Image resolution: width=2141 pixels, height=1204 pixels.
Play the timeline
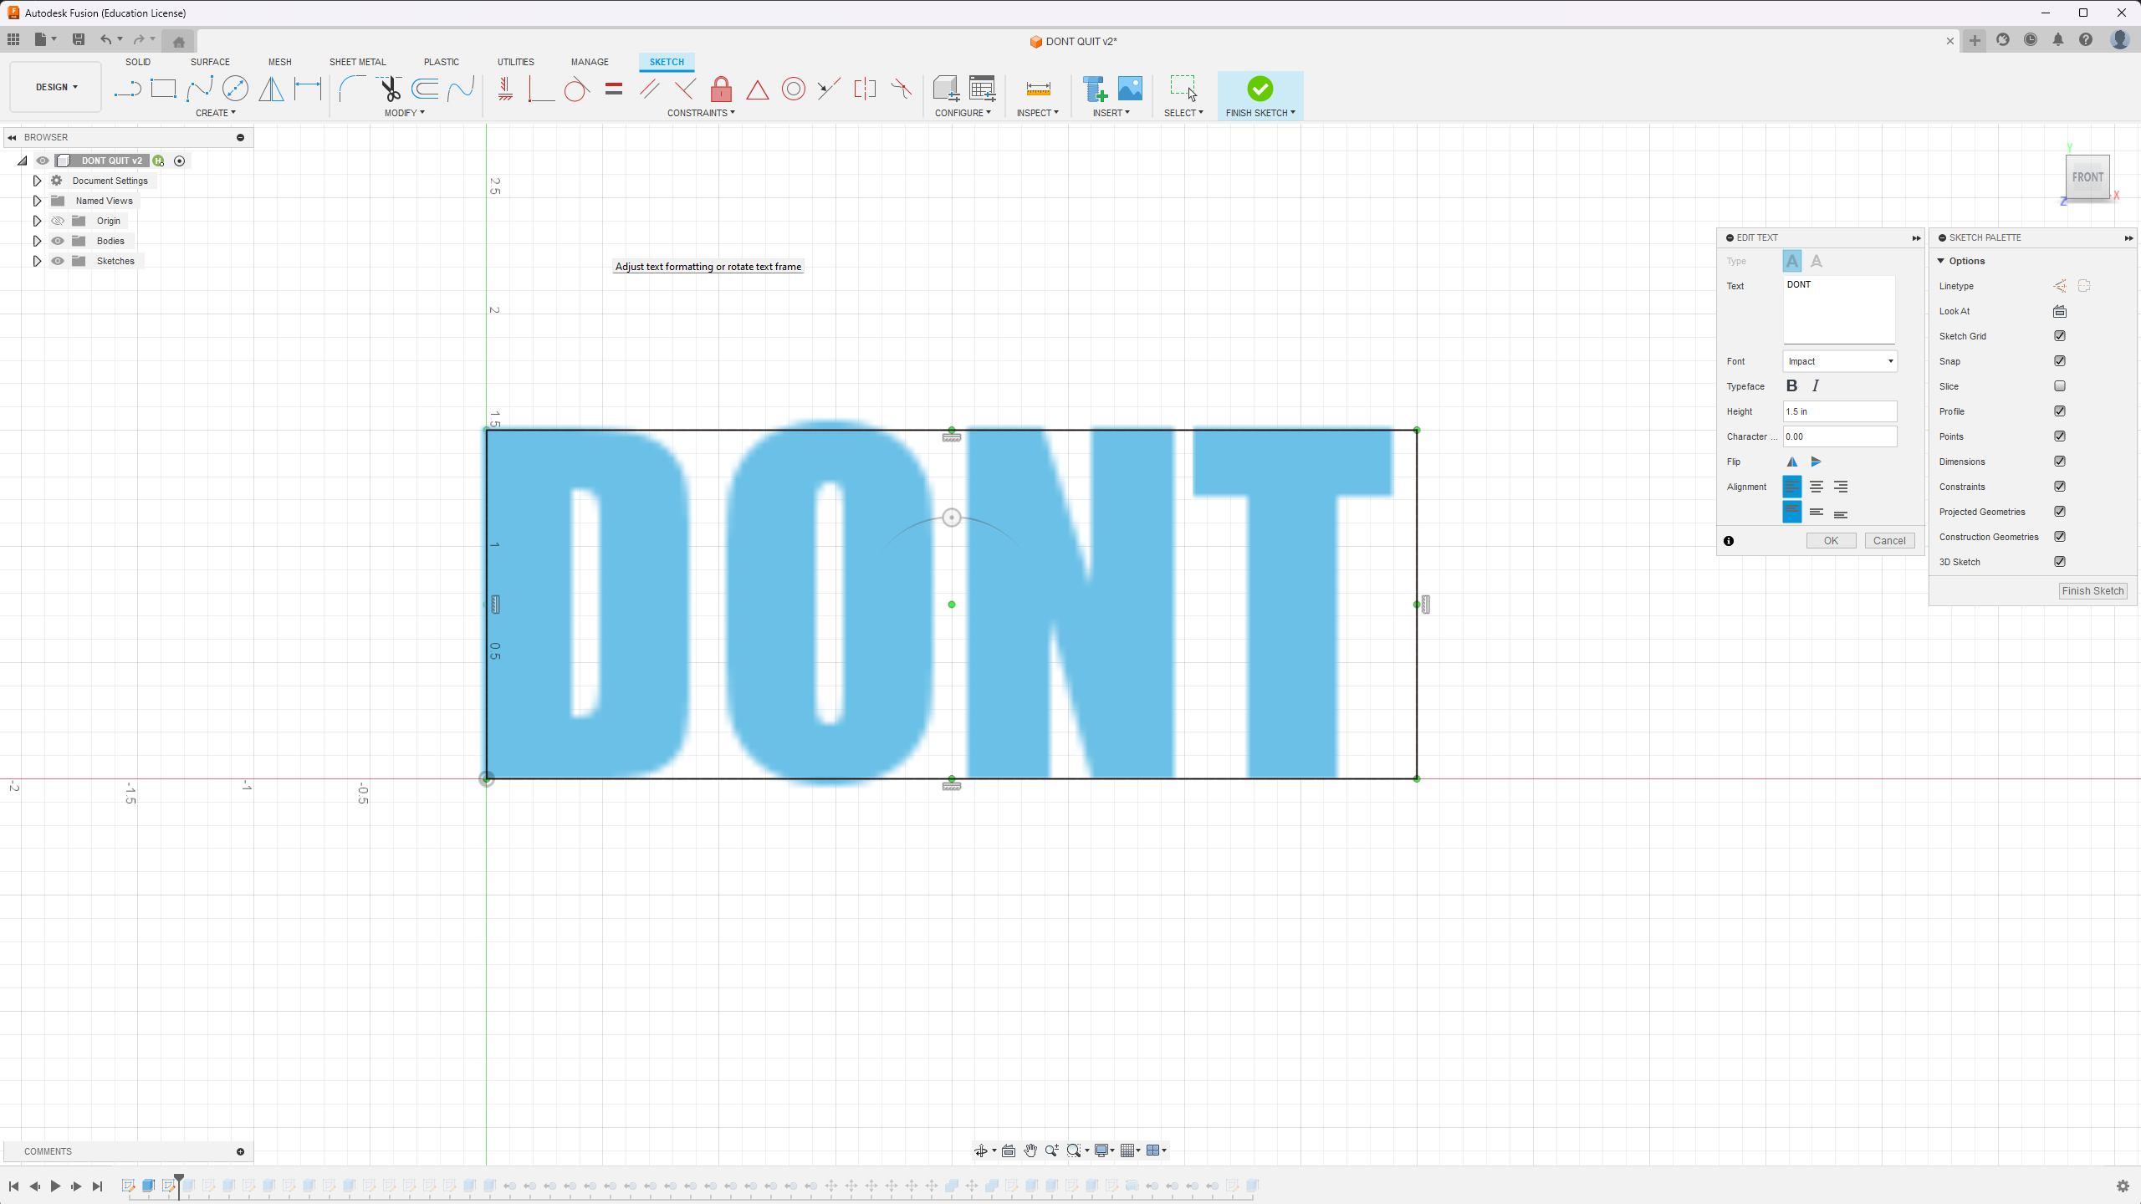pyautogui.click(x=55, y=1186)
